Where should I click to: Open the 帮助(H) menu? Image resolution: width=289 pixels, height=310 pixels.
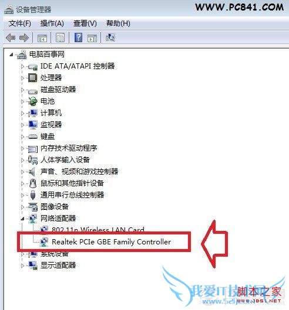pos(118,23)
